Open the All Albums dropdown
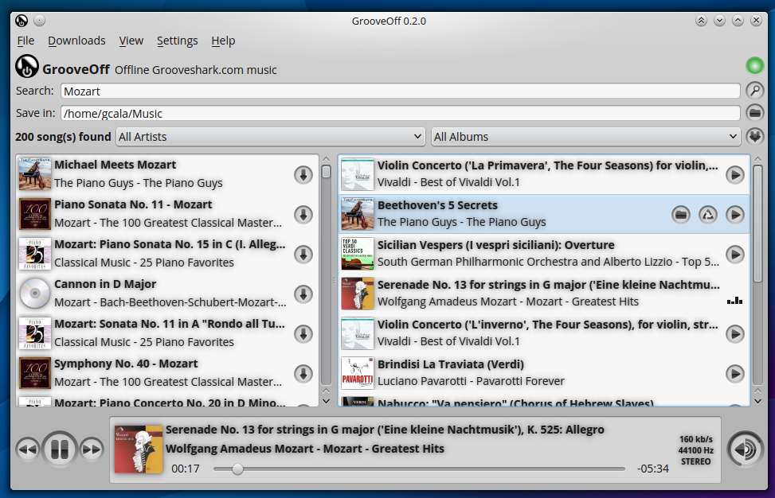Screen dimensions: 775x498 [585, 137]
